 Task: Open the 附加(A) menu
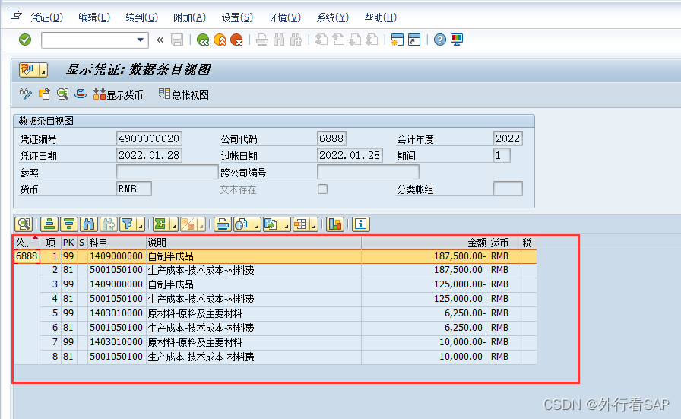(189, 17)
